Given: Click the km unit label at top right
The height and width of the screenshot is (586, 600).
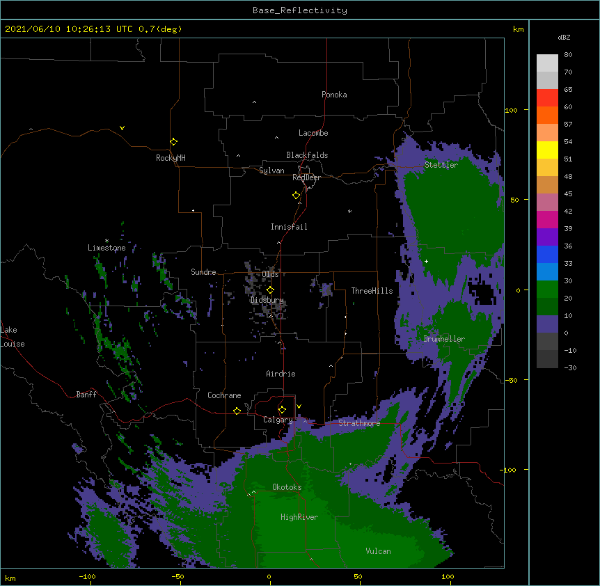Looking at the screenshot, I should [x=519, y=29].
